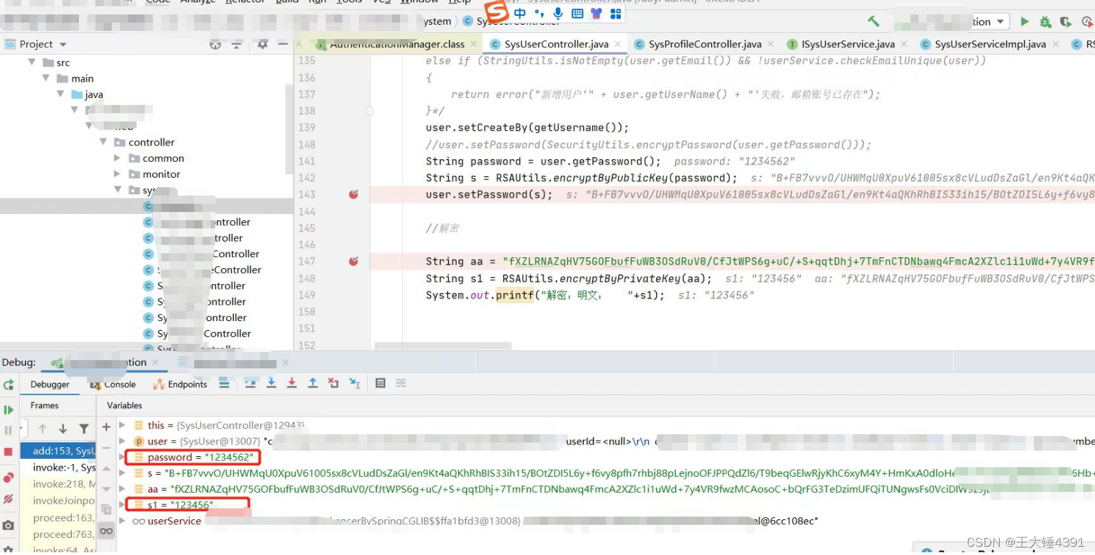Screen dimensions: 1095x555
Task: Collapse the java folder
Action: 60,94
